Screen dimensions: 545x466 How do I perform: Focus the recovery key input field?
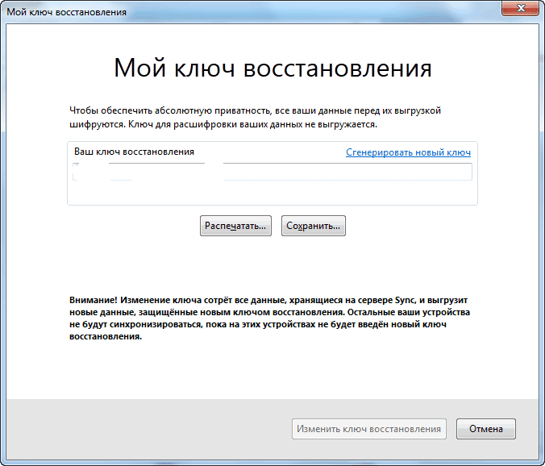pos(272,172)
